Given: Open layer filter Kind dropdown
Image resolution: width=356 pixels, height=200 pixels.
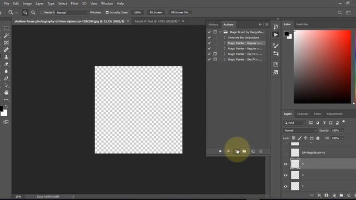Looking at the screenshot, I should pos(294,123).
